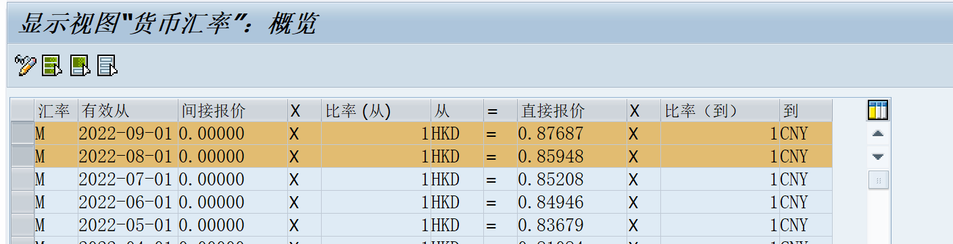
Task: Click the 比率（到） column header
Action: (x=720, y=111)
